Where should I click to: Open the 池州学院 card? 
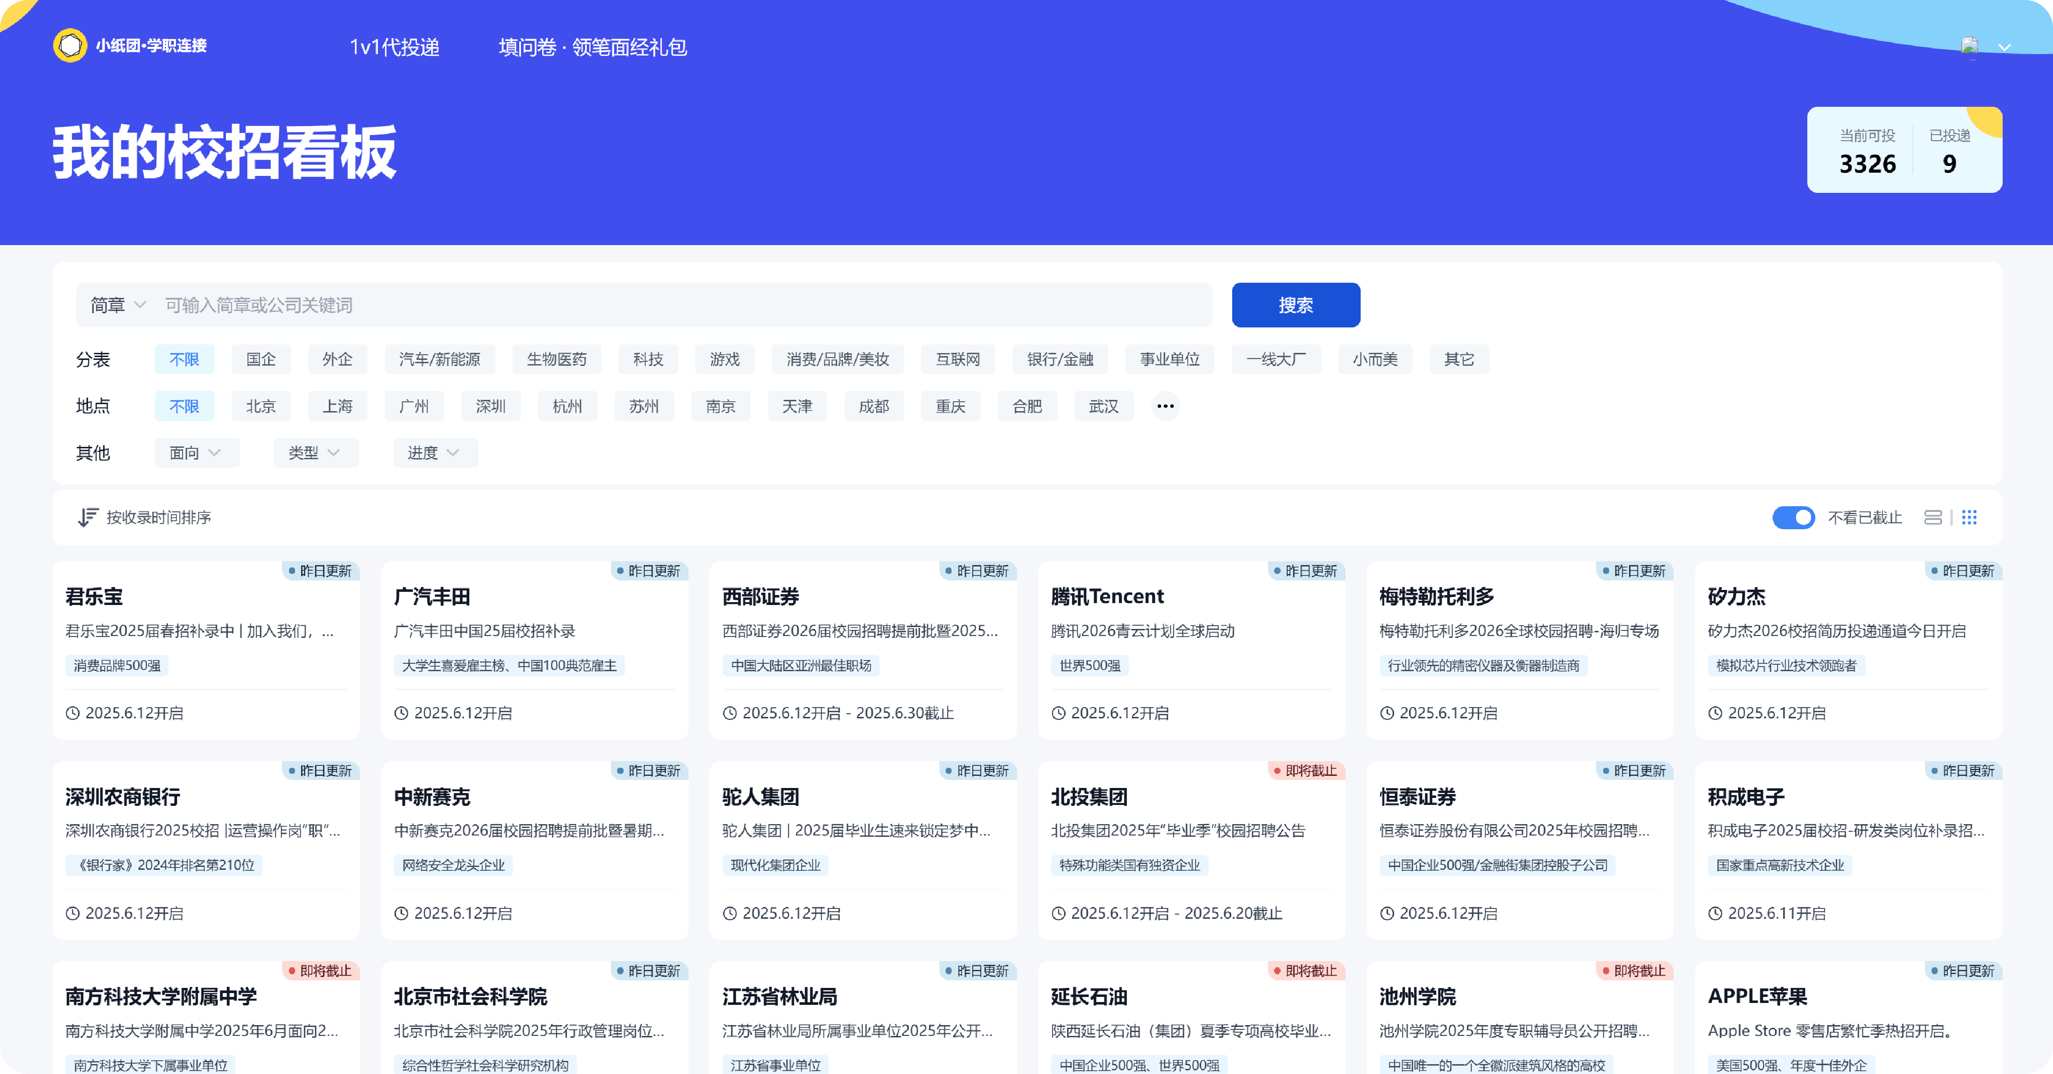[x=1520, y=1018]
